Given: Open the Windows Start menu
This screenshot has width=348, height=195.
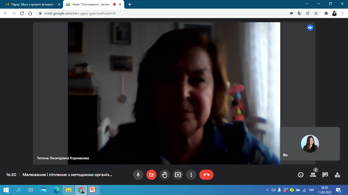Looking at the screenshot, I should pos(6,190).
